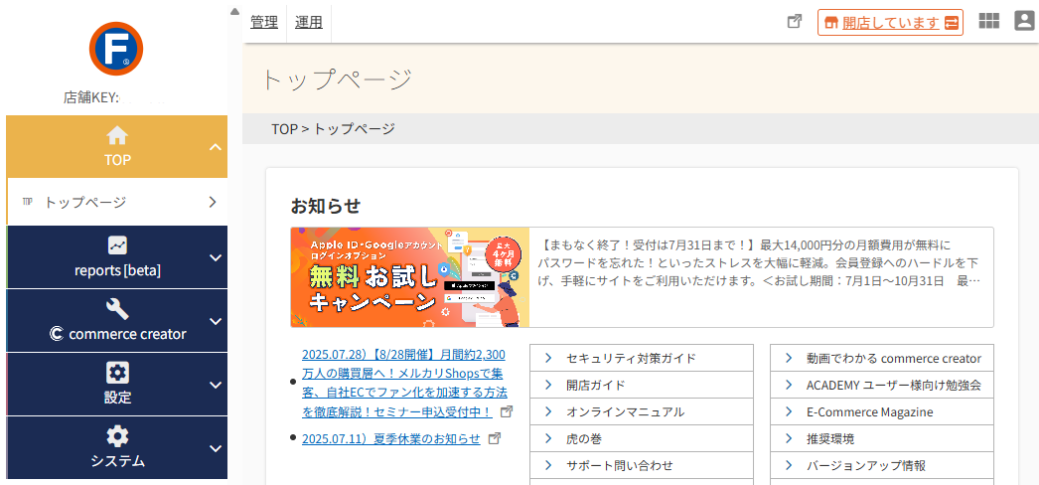The width and height of the screenshot is (1039, 485).
Task: Open サポート問い合わせ link
Action: click(620, 466)
